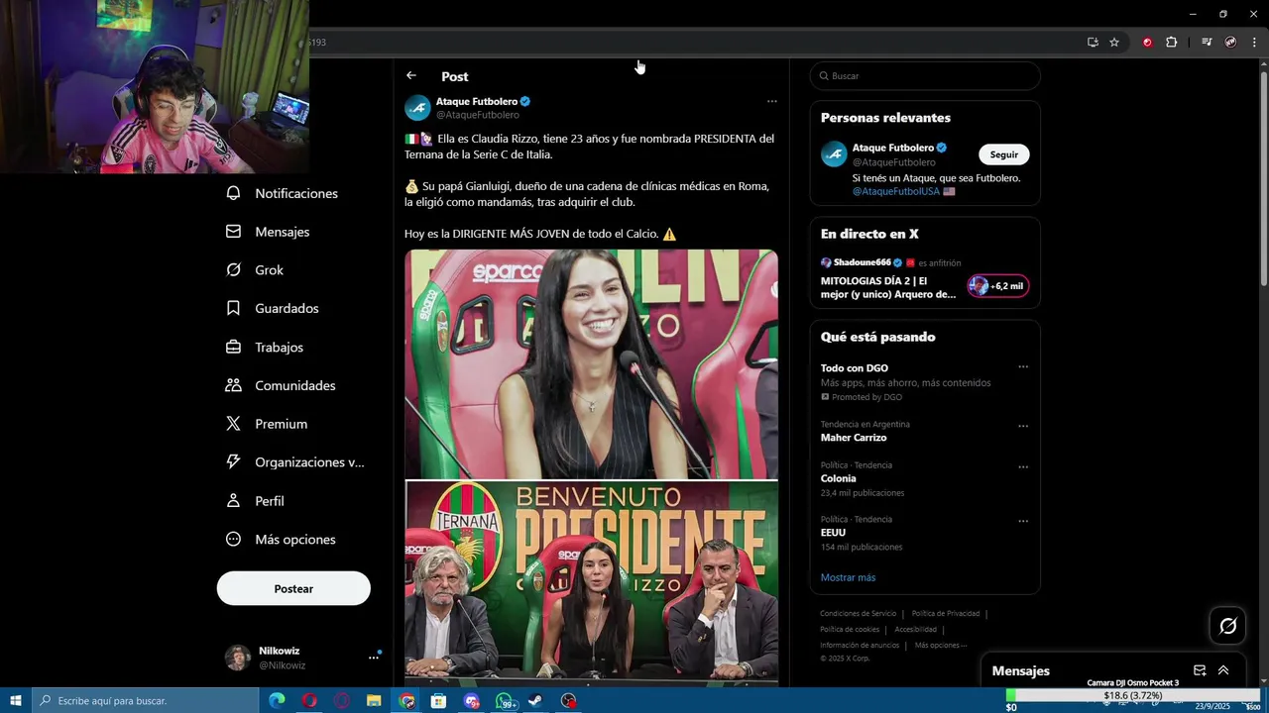Viewport: 1269px width, 713px height.
Task: Open the Maher Carrizo trending topic
Action: [854, 438]
